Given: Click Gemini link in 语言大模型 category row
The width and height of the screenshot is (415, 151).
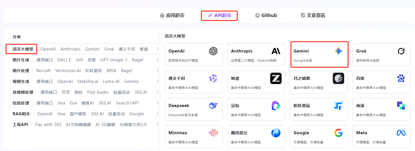Looking at the screenshot, I should point(92,49).
